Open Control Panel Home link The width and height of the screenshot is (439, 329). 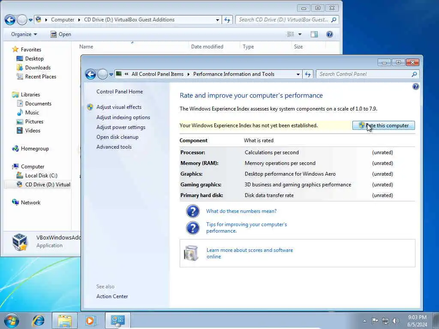click(120, 92)
